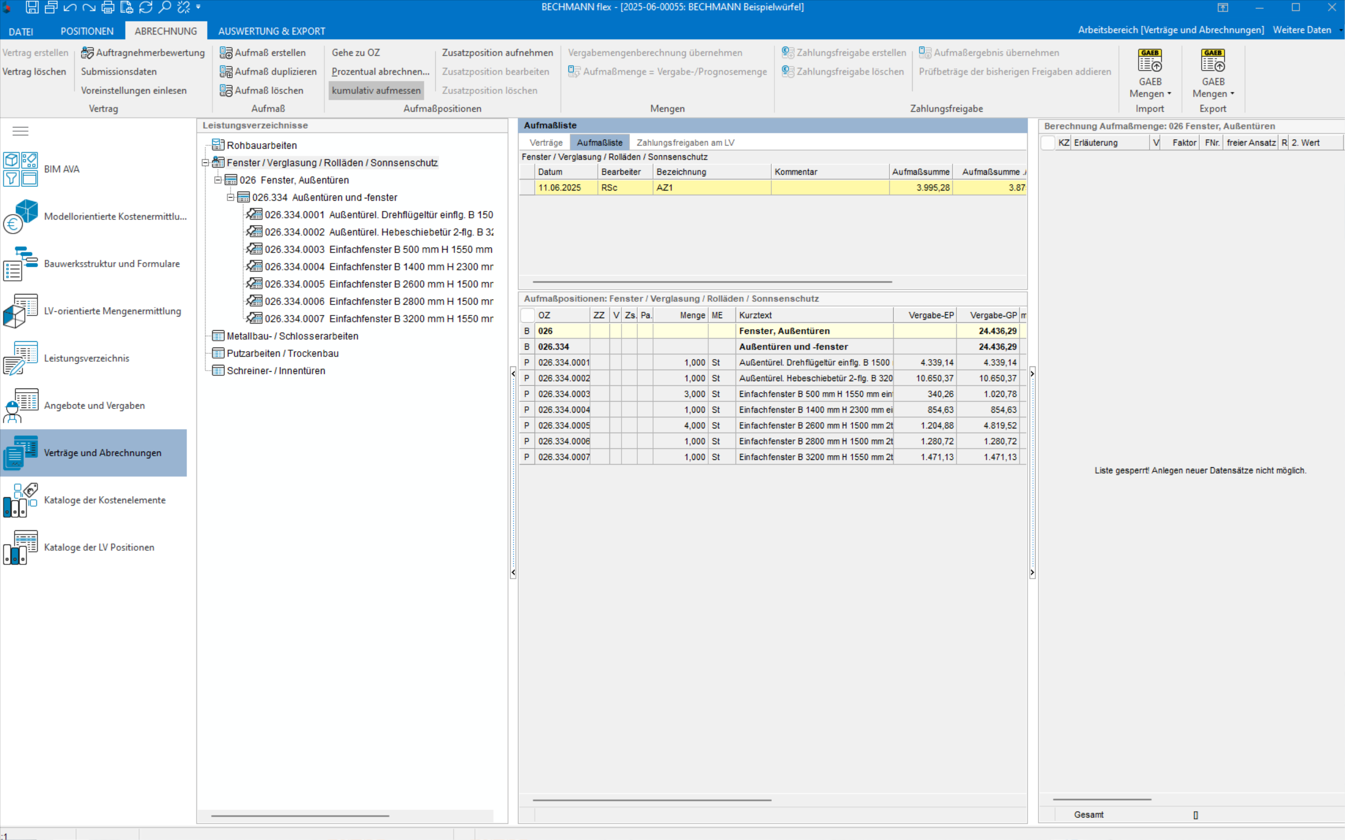This screenshot has height=840, width=1345.
Task: Open Bauwerksstruktur und Formulare icon
Action: tap(20, 264)
